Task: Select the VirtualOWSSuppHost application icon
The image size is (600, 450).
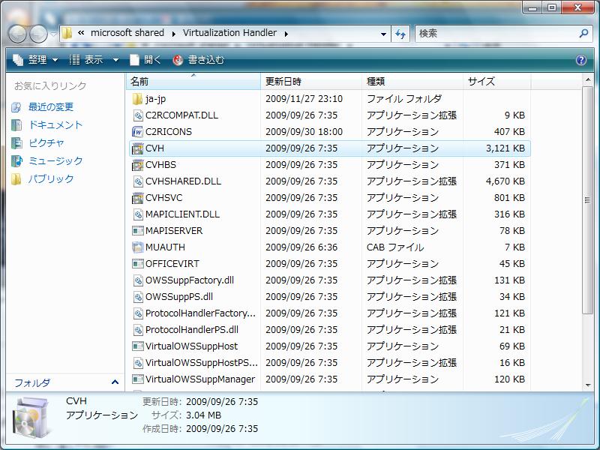Action: (x=137, y=346)
